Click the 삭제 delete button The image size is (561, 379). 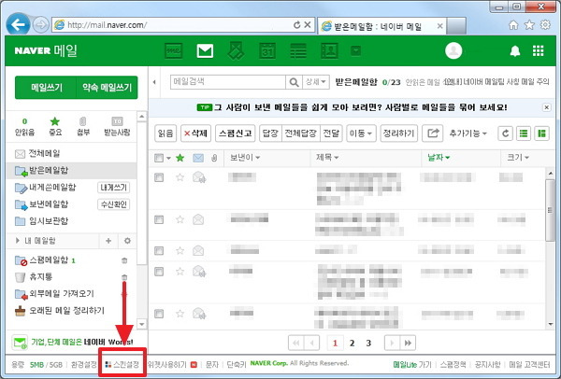tap(195, 133)
